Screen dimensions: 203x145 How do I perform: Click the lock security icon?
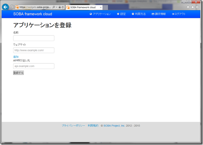click(x=60, y=7)
